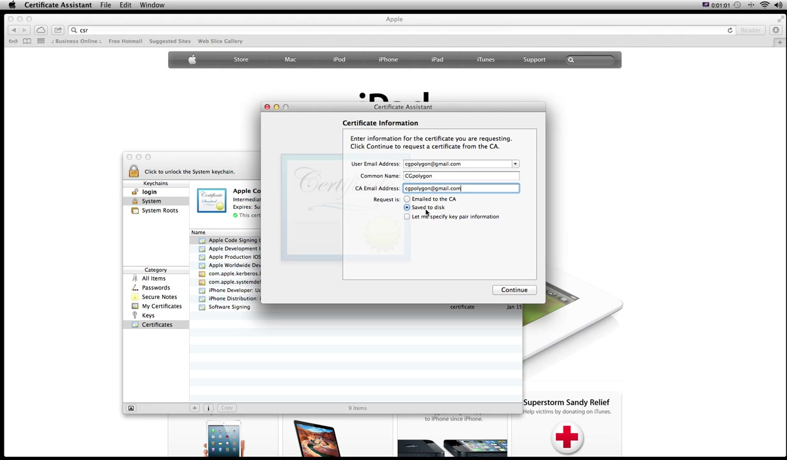
Task: Open the Passwords category
Action: [x=156, y=287]
